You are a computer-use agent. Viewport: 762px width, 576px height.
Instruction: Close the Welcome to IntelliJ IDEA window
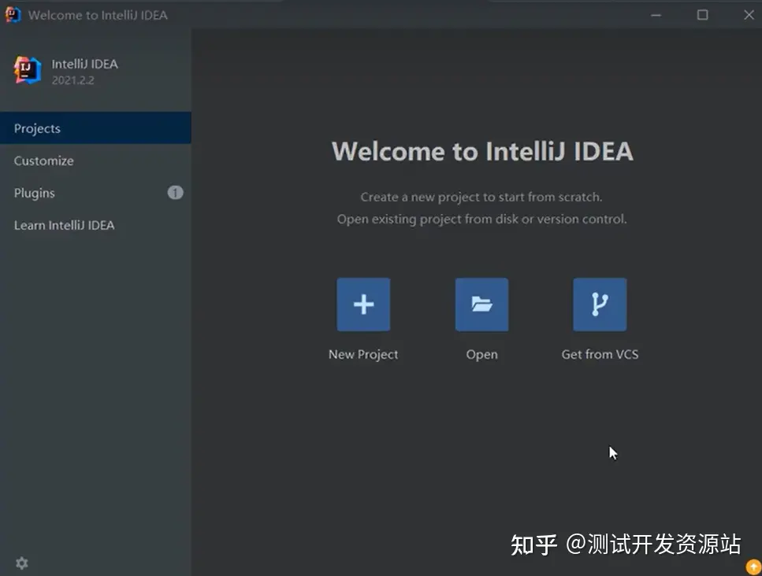tap(749, 15)
